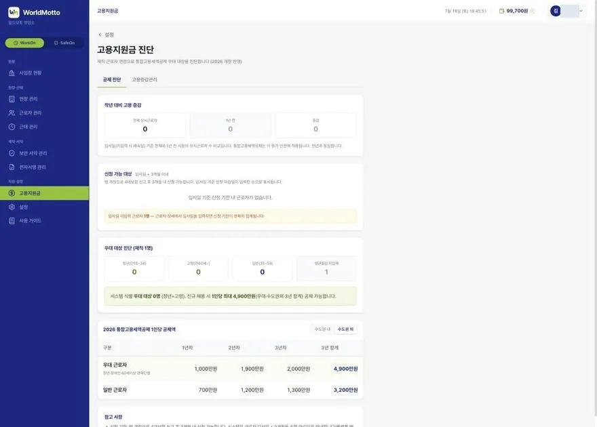Click the 1,000만원 cell
Screen dimensions: 597x427
coord(206,369)
